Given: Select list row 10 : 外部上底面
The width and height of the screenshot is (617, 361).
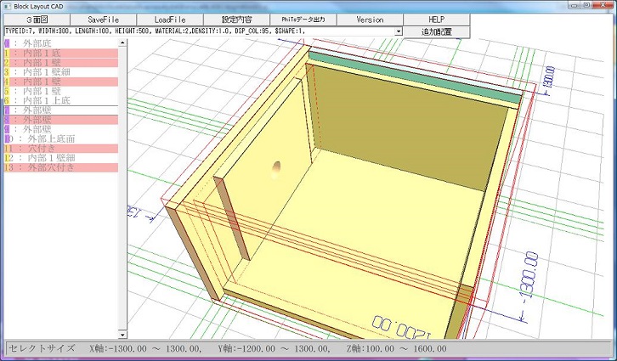Looking at the screenshot, I should coord(61,138).
